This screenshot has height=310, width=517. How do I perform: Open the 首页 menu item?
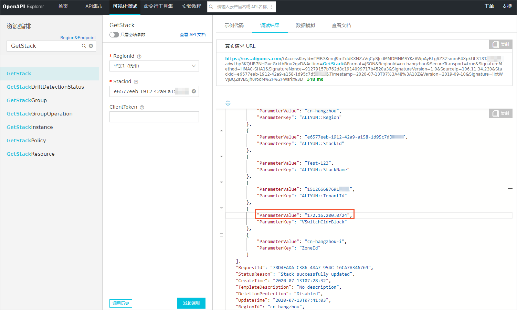point(63,7)
